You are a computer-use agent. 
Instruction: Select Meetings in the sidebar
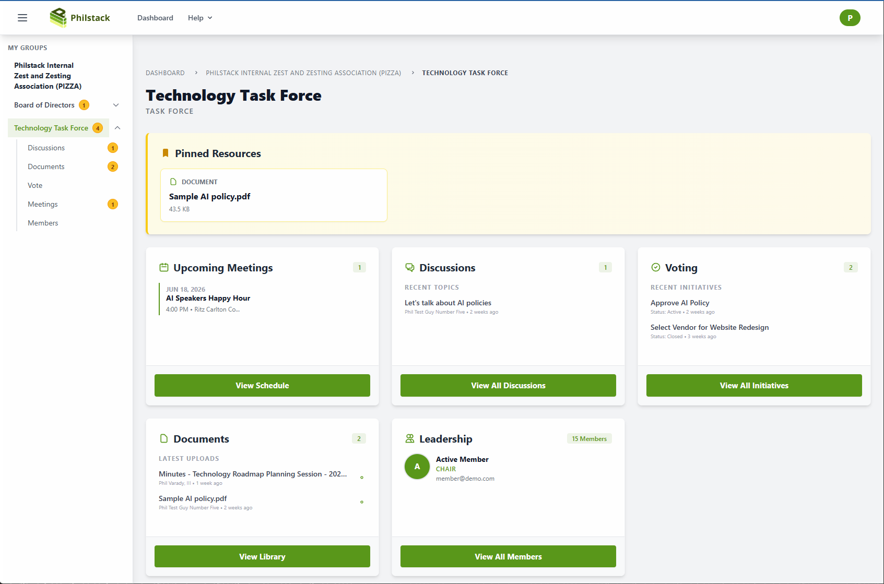[x=42, y=204]
